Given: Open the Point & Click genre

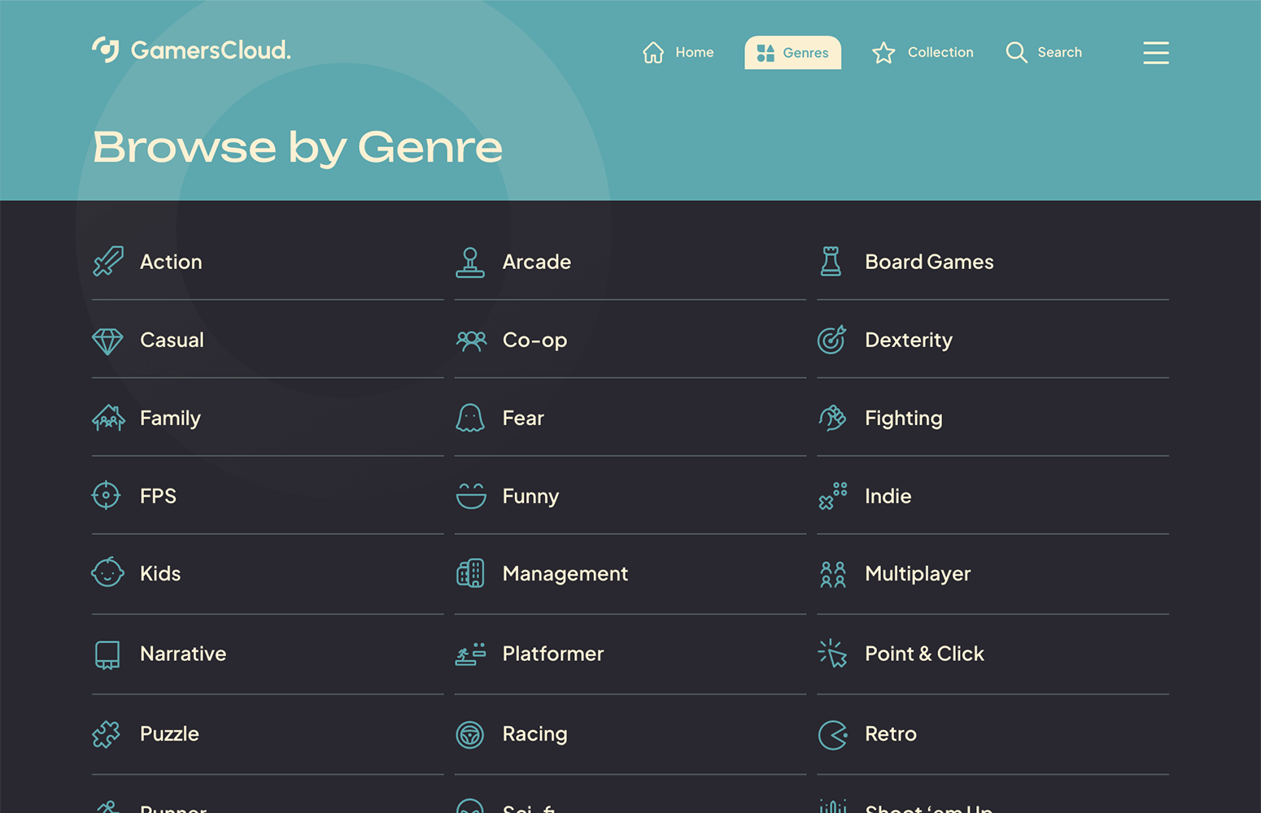Looking at the screenshot, I should (924, 653).
